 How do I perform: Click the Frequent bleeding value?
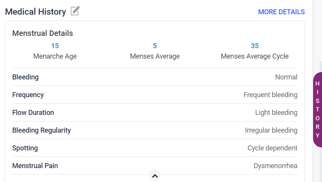(x=270, y=95)
